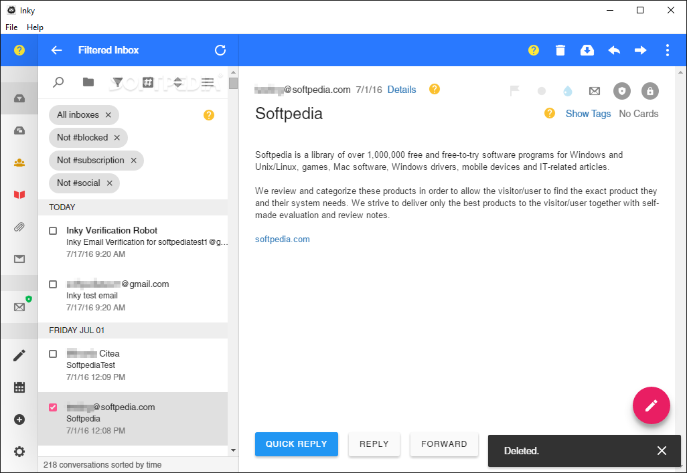The width and height of the screenshot is (687, 473).
Task: Open the Help menu
Action: tap(35, 27)
